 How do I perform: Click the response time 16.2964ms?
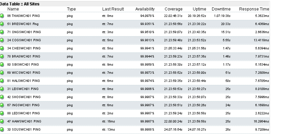261,121
